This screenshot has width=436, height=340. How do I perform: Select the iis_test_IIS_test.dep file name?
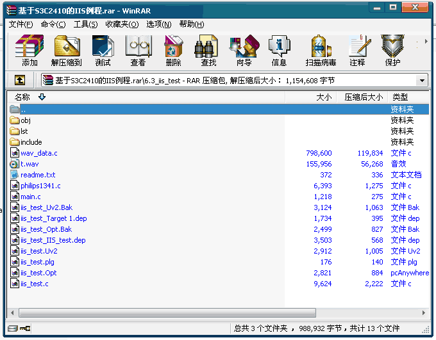click(x=53, y=240)
